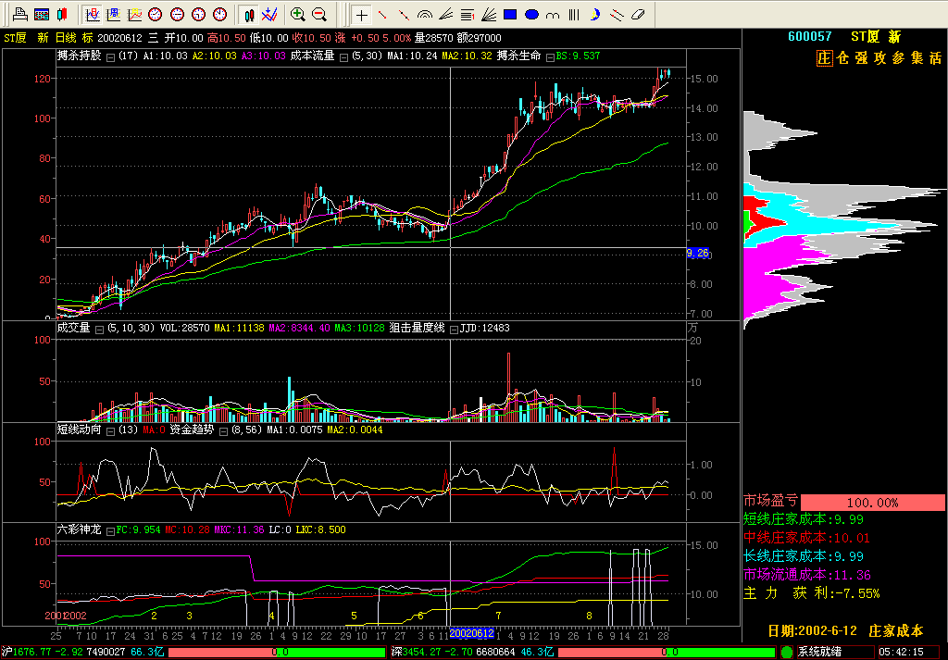Select the line segment drawing tool

[x=382, y=15]
